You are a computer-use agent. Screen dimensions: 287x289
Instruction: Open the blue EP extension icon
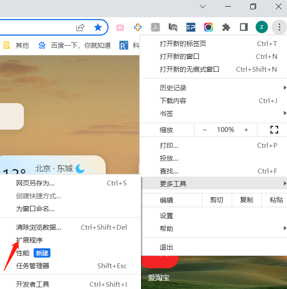(191, 27)
